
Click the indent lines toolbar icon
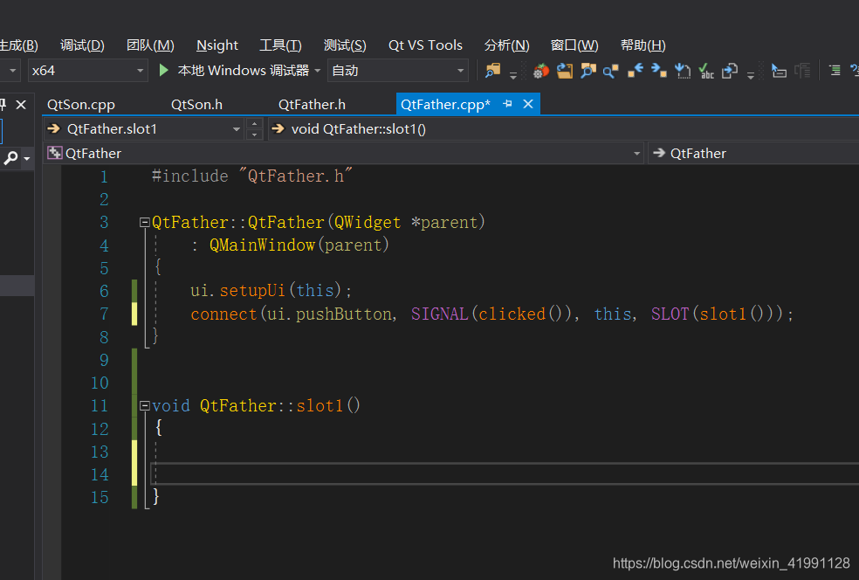click(x=835, y=71)
